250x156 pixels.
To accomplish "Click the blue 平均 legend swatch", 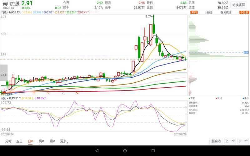I will pyautogui.click(x=243, y=98).
